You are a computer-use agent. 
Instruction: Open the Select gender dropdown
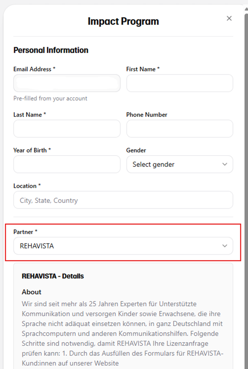point(180,164)
